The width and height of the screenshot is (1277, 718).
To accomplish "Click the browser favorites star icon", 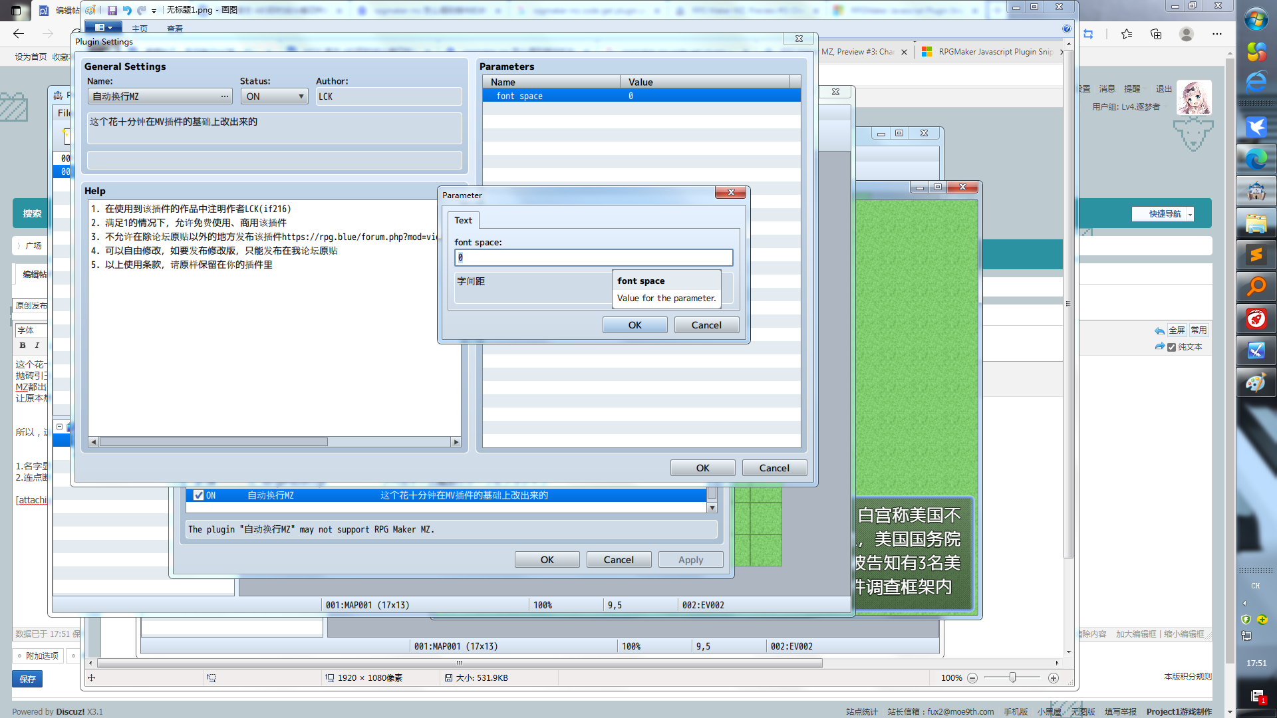I will [1126, 34].
